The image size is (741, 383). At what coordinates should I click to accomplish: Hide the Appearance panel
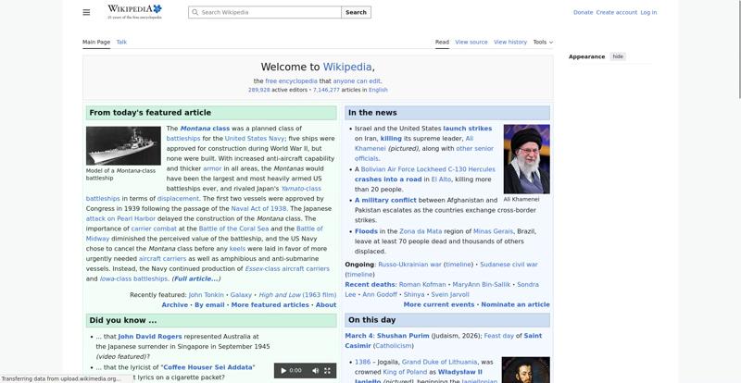(618, 56)
